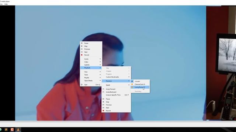Select Previous in the Playback submenu

pos(116,105)
